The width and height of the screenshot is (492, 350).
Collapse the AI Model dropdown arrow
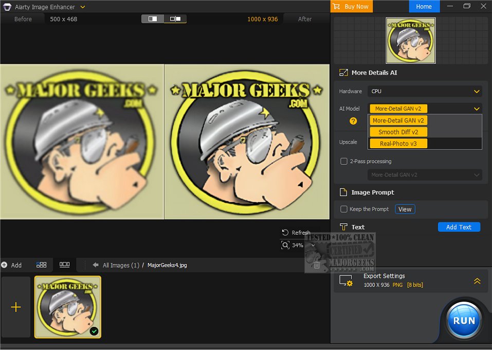[x=477, y=109]
